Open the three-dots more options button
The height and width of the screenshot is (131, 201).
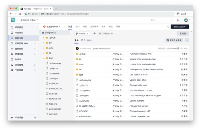[x=187, y=40]
